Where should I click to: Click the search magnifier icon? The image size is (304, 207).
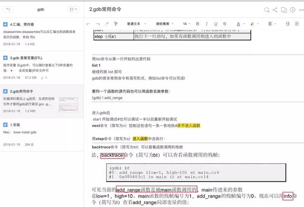(266, 9)
